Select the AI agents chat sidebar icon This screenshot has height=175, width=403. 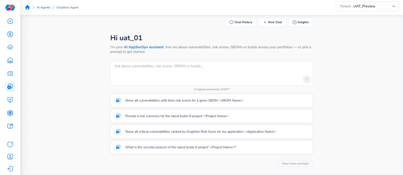coord(10,87)
